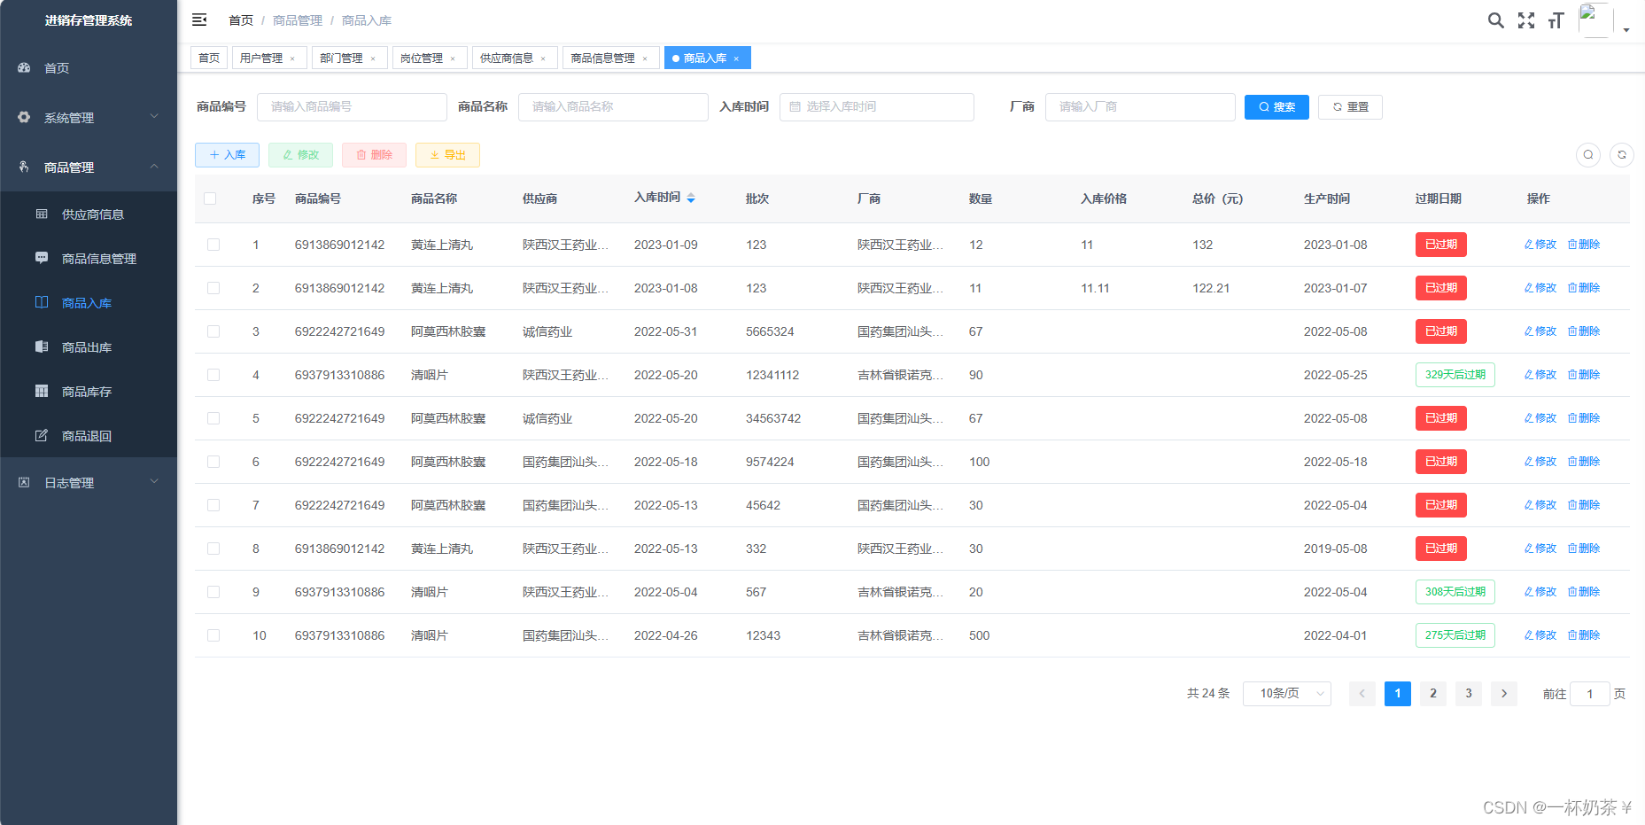Open the user avatar menu

1595,20
